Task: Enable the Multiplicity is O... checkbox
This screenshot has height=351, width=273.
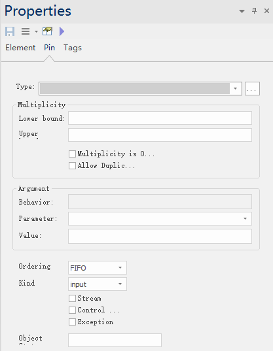Action: coord(72,154)
